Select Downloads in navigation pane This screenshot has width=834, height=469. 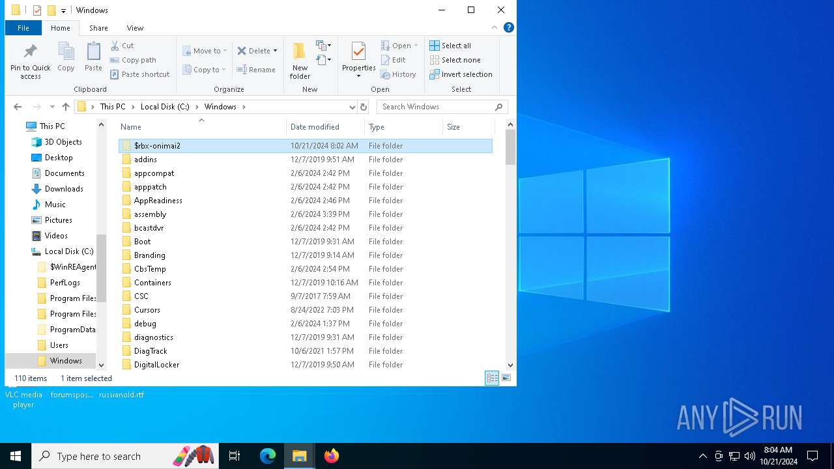(64, 189)
